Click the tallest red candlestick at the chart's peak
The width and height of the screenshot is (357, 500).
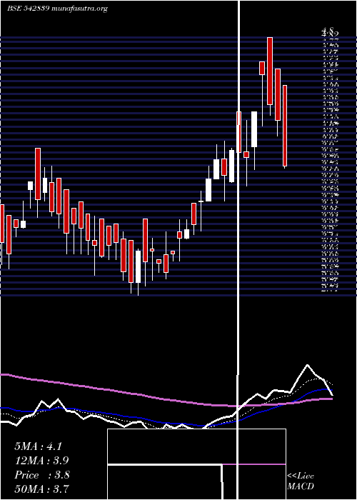[x=270, y=71]
